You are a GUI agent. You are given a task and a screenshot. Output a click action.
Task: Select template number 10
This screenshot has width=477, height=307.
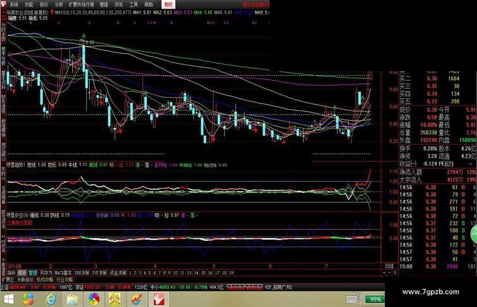(175, 273)
